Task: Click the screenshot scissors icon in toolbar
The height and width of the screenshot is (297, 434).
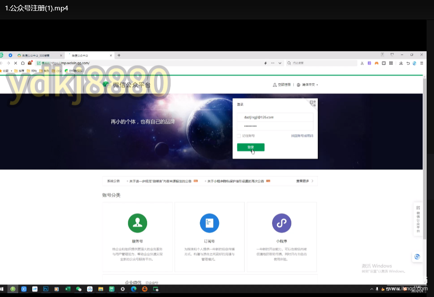Action: pos(362,63)
